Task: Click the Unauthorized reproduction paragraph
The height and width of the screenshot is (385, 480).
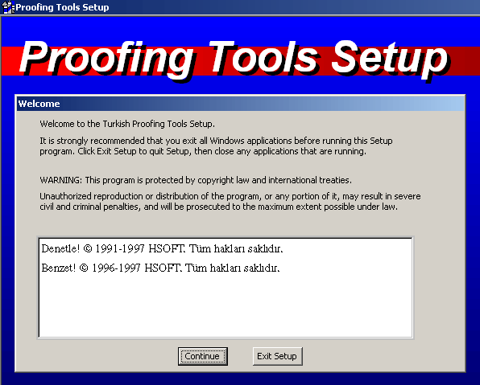Action: tap(230, 202)
